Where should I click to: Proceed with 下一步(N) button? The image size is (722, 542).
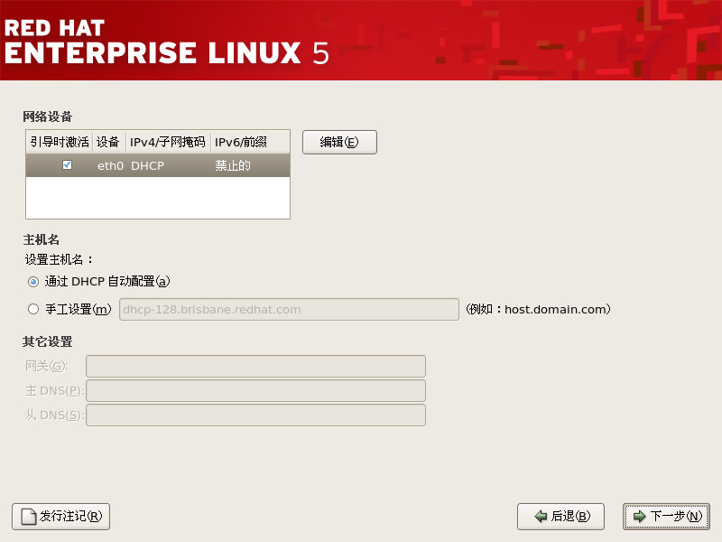click(x=666, y=517)
